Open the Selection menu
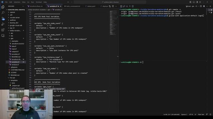213x119 pixels. pos(17,2)
